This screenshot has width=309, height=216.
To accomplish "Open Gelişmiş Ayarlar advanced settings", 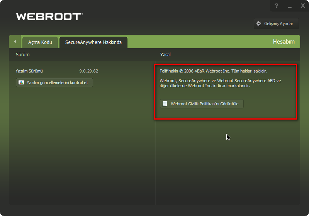I will point(276,24).
